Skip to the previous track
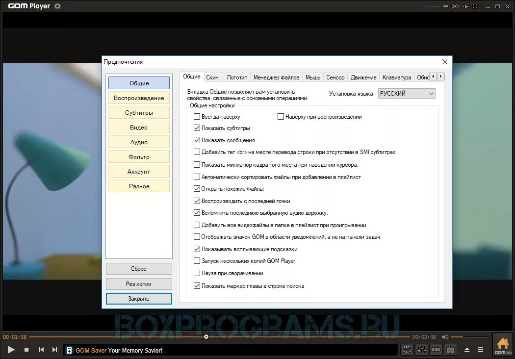The width and height of the screenshot is (515, 359). coord(41,350)
